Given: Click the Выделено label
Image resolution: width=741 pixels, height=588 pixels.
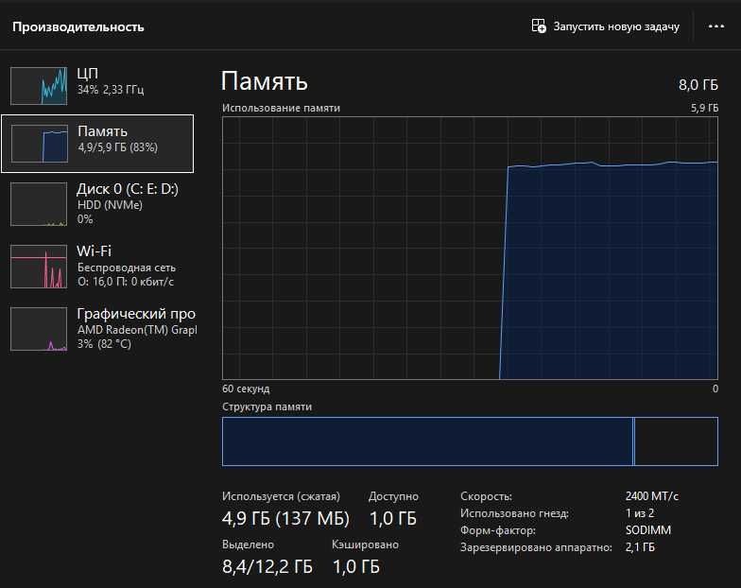Looking at the screenshot, I should tap(248, 545).
